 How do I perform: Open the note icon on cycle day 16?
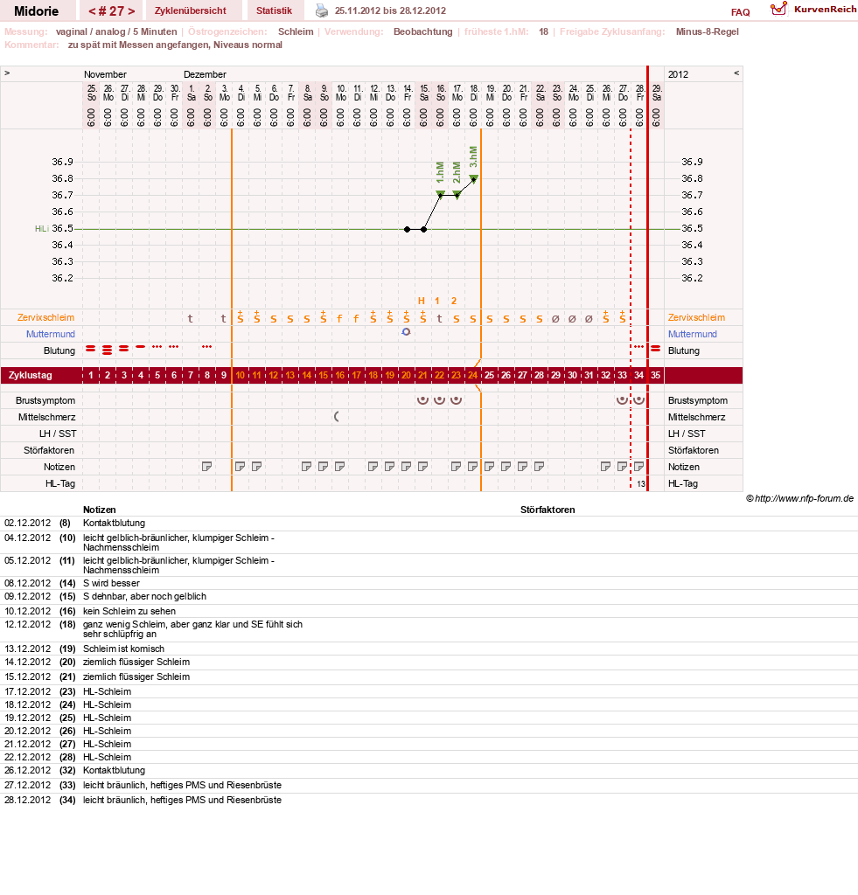[x=340, y=467]
